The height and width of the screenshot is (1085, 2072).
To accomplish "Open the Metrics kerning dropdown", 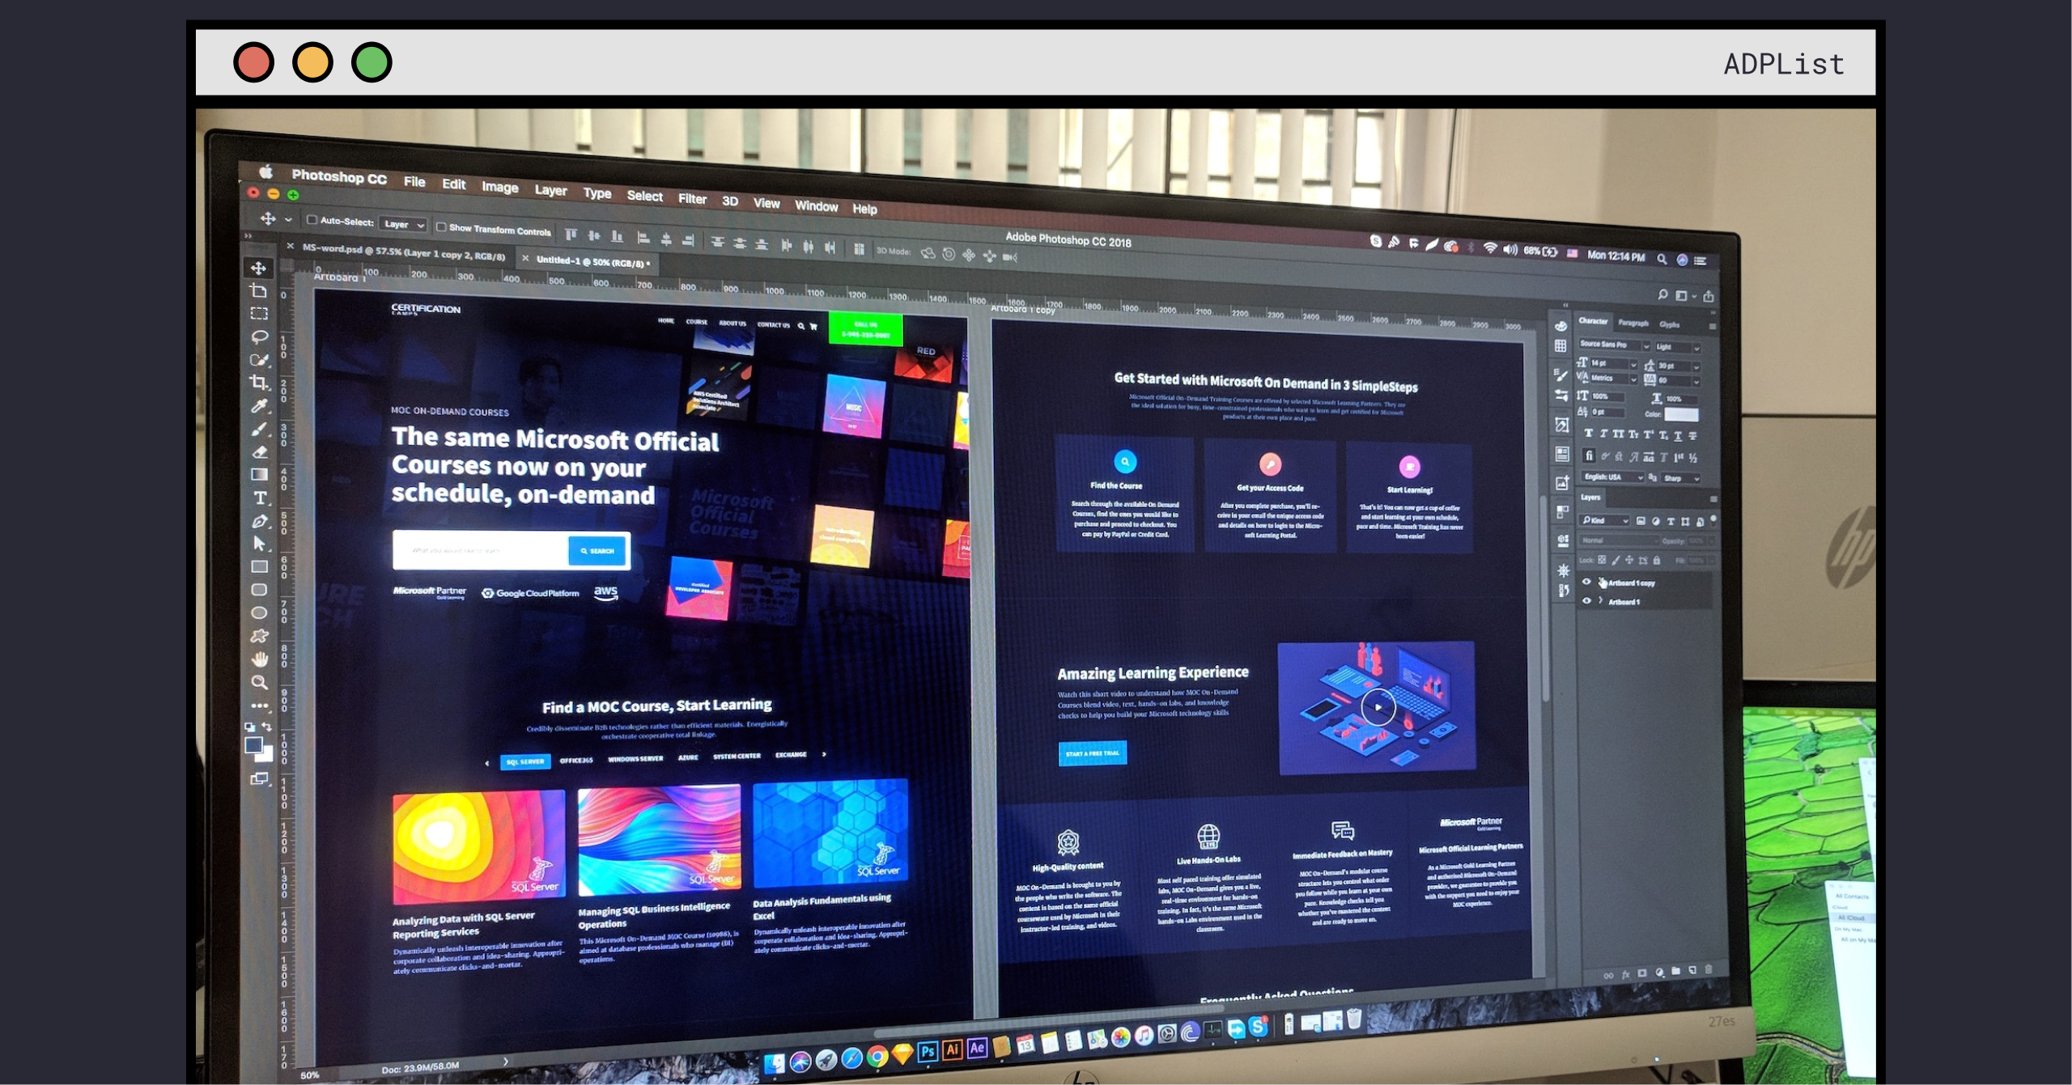I will [x=1613, y=378].
